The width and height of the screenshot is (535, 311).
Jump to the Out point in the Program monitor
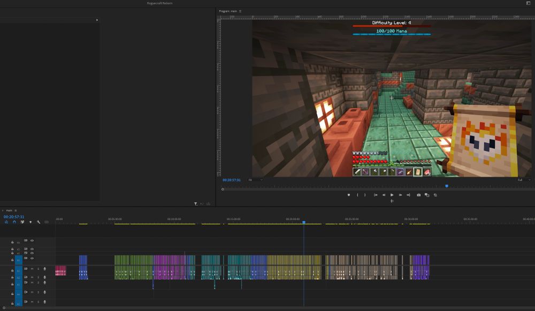tap(408, 195)
